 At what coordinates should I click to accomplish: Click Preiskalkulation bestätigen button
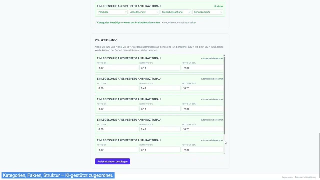pos(112,161)
